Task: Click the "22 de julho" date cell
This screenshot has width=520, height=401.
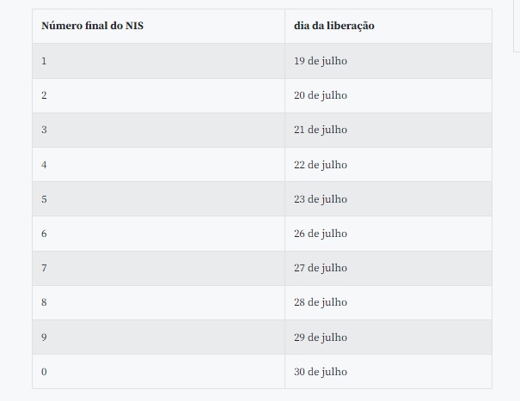Action: coord(321,164)
